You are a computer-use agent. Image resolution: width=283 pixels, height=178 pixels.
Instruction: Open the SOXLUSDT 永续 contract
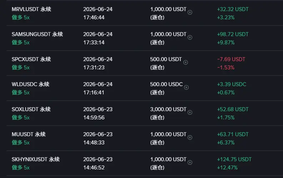pyautogui.click(x=31, y=109)
